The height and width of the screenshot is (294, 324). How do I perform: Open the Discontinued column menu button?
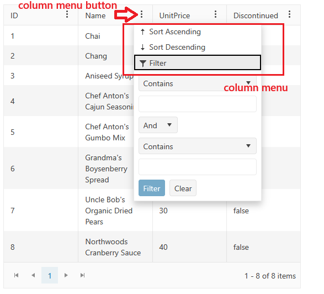coord(289,14)
